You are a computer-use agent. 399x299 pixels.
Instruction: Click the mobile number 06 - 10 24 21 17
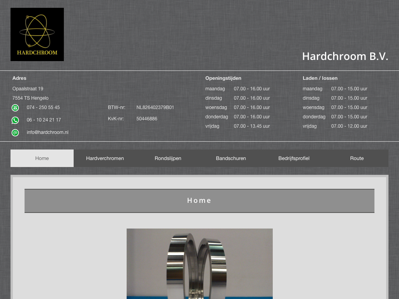coord(44,120)
